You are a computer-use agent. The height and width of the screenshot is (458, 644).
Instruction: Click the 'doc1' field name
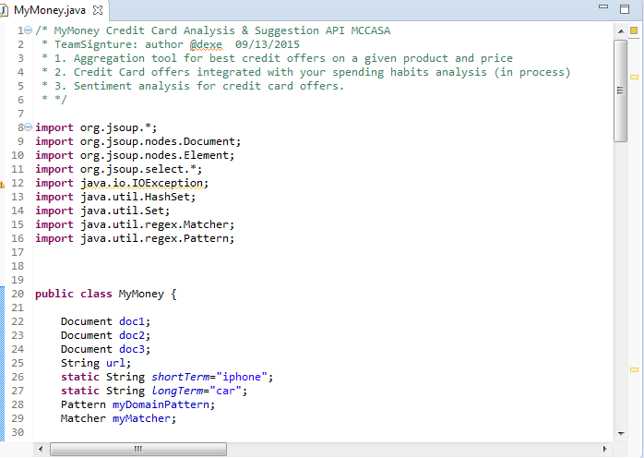132,321
